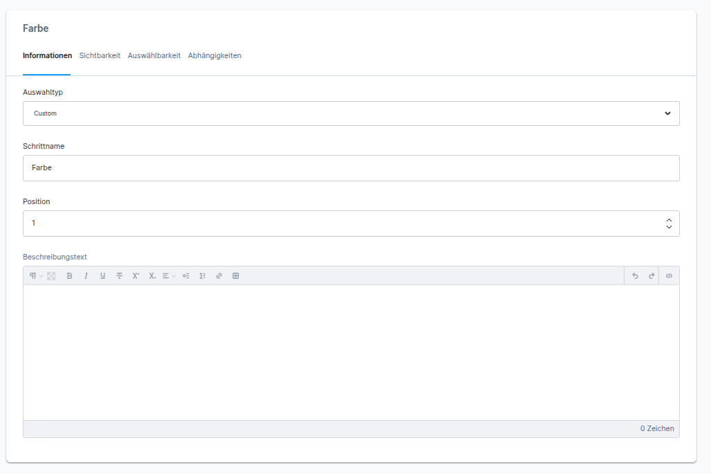Insert an unordered bullet list

coord(186,276)
